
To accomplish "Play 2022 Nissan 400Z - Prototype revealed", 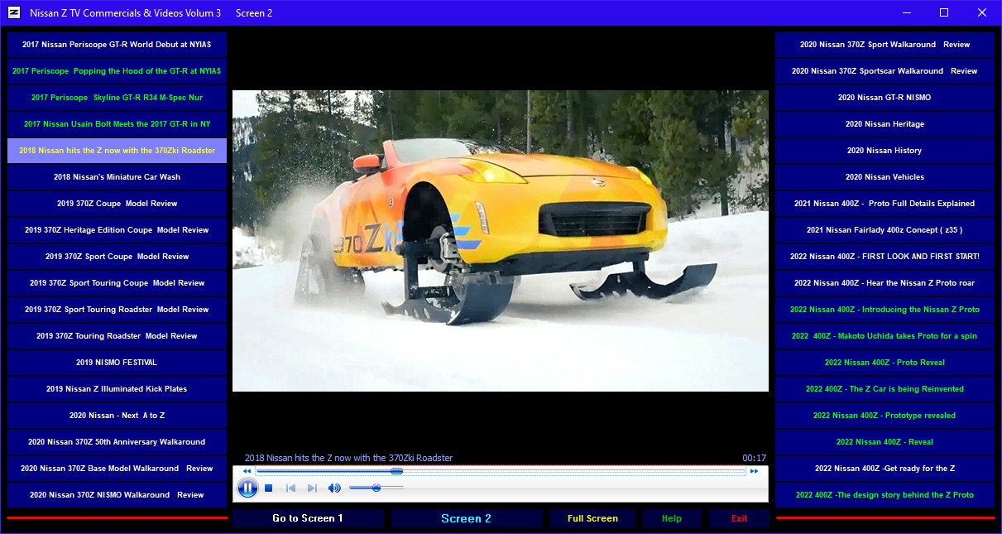I will point(885,416).
